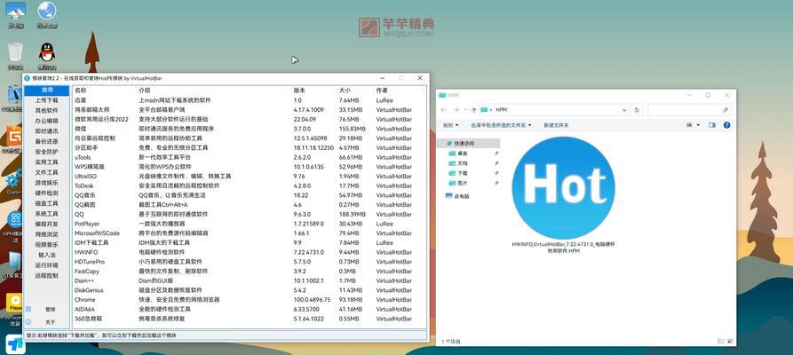Viewport: 793px width, 355px height.
Task: Select the 360急救箱 module row
Action: (x=249, y=319)
